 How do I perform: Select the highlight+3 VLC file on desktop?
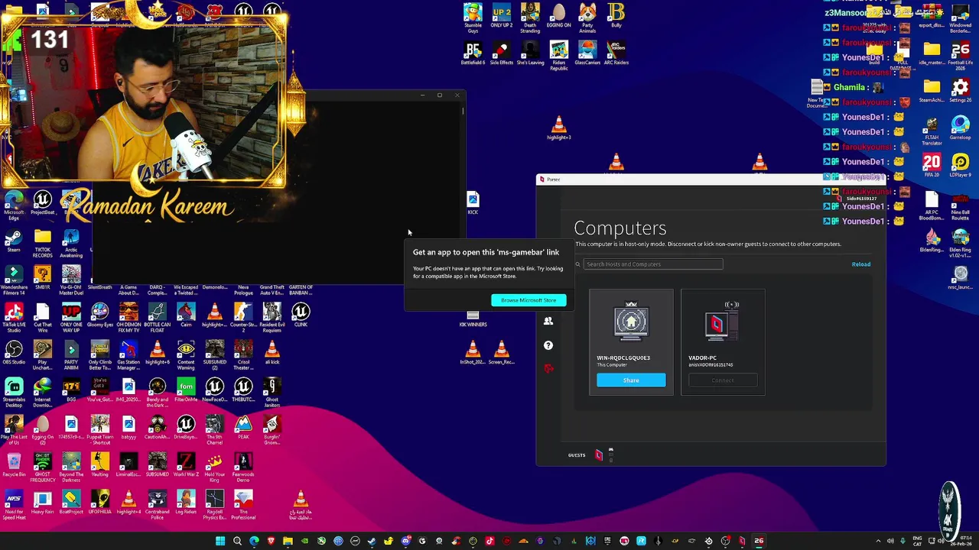pyautogui.click(x=559, y=128)
